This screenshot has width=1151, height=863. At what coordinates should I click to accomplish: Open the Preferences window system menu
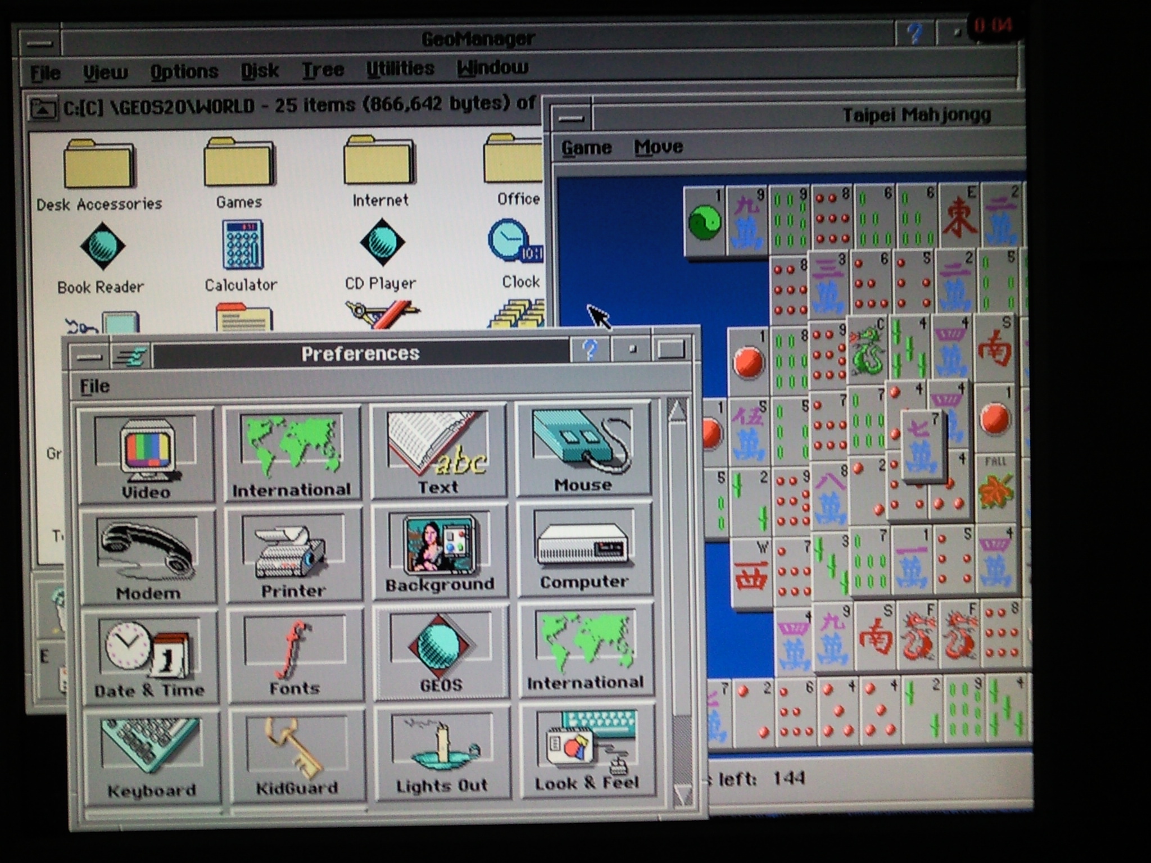pos(89,356)
